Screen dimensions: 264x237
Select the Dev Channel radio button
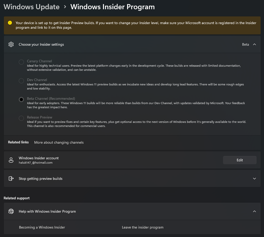21,81
